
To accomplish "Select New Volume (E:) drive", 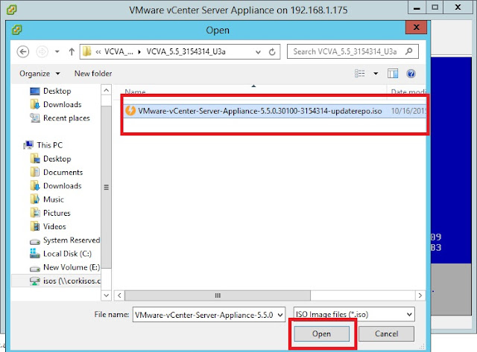I will [65, 267].
